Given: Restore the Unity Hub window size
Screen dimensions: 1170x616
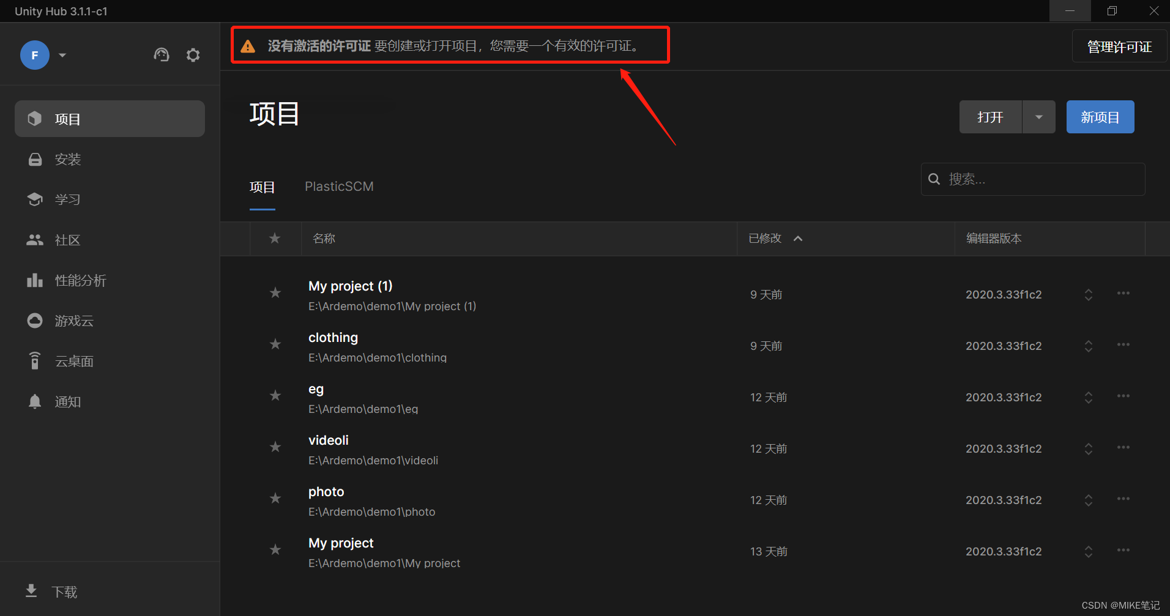Looking at the screenshot, I should (1112, 11).
